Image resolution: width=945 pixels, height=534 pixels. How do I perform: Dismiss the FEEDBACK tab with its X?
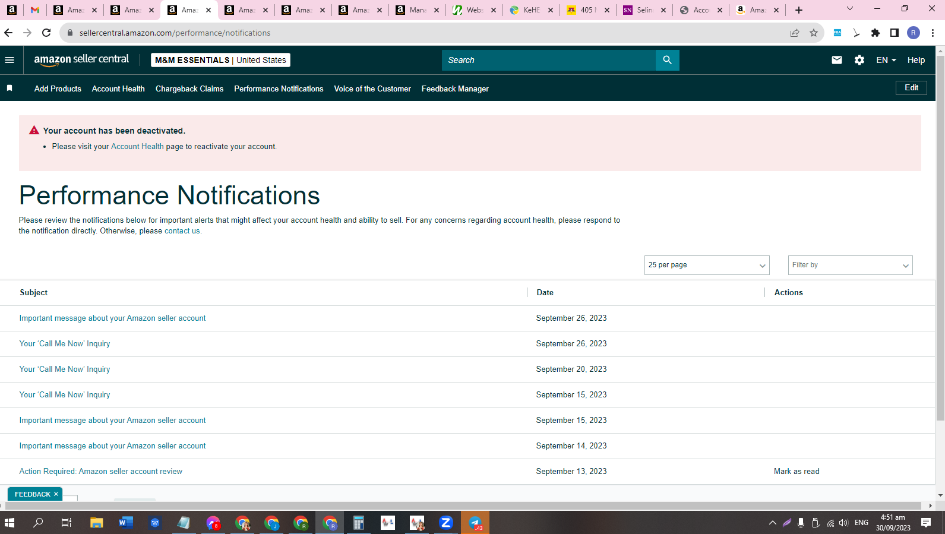[x=56, y=494]
